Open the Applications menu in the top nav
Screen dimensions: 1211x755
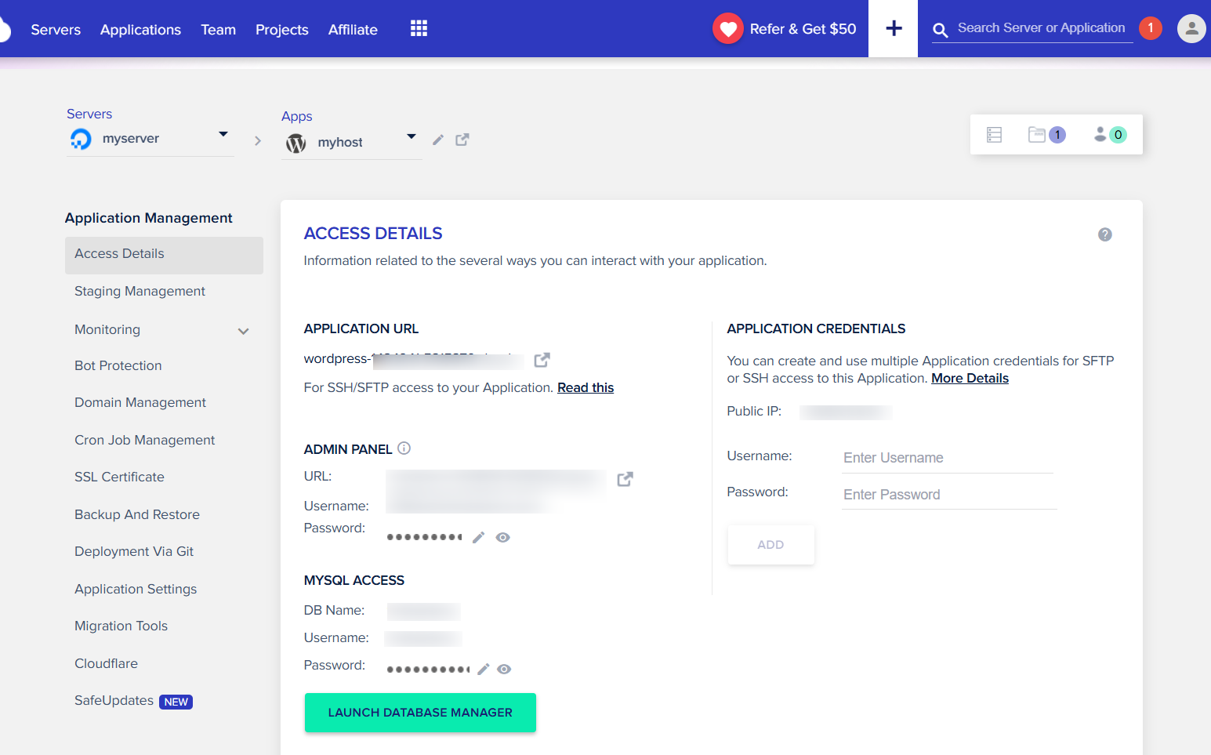click(x=140, y=30)
